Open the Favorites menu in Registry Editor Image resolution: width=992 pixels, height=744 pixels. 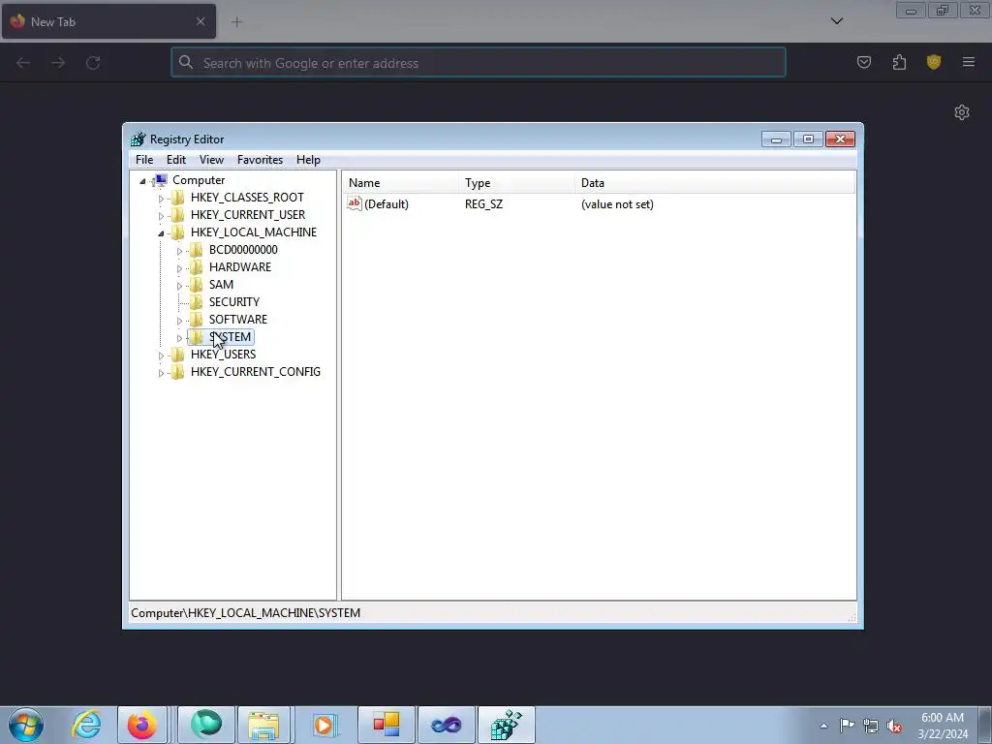260,160
